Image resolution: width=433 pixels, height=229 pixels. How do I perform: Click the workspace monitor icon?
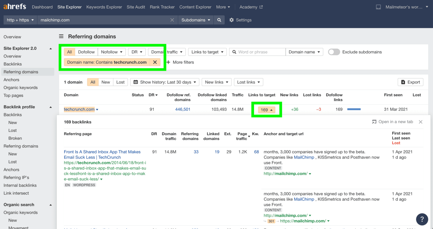[x=378, y=7]
